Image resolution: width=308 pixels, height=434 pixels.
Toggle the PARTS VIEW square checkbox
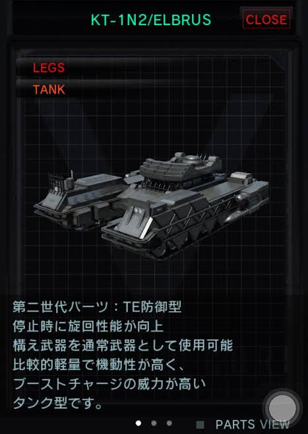(x=200, y=425)
